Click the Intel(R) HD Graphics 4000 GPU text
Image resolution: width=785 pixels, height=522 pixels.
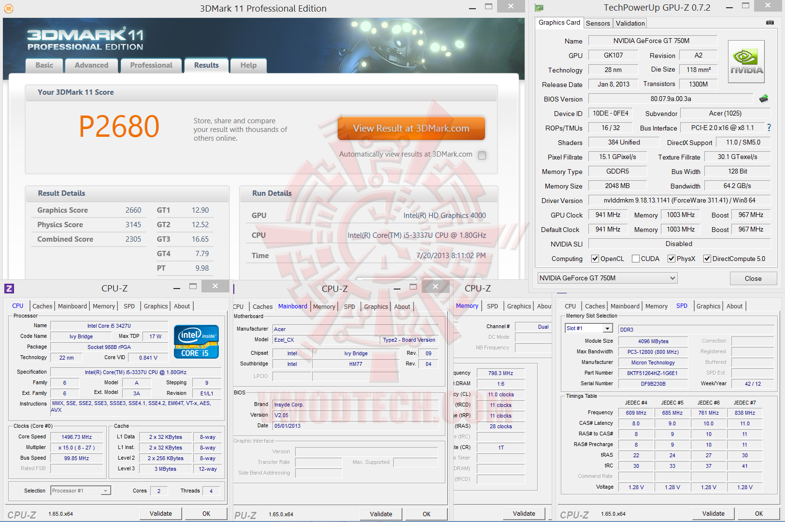(444, 216)
